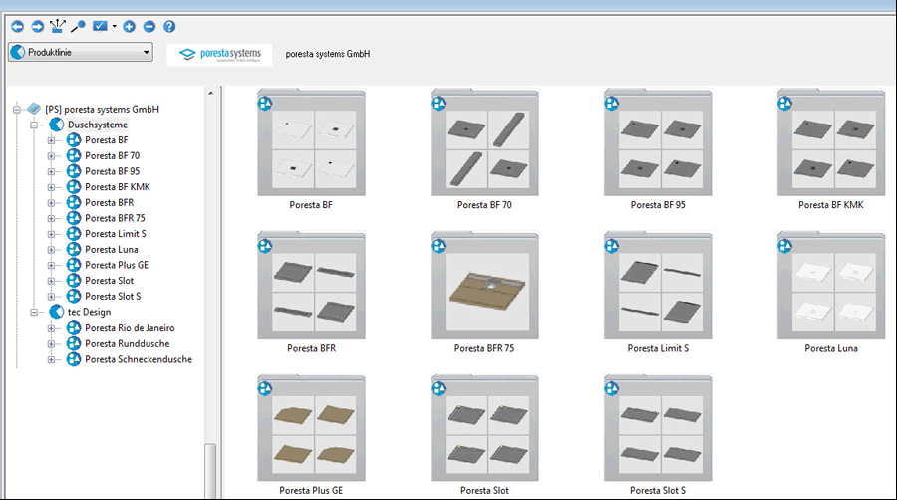
Task: Open the Poresta Slot S folder thumbnail
Action: pyautogui.click(x=658, y=428)
